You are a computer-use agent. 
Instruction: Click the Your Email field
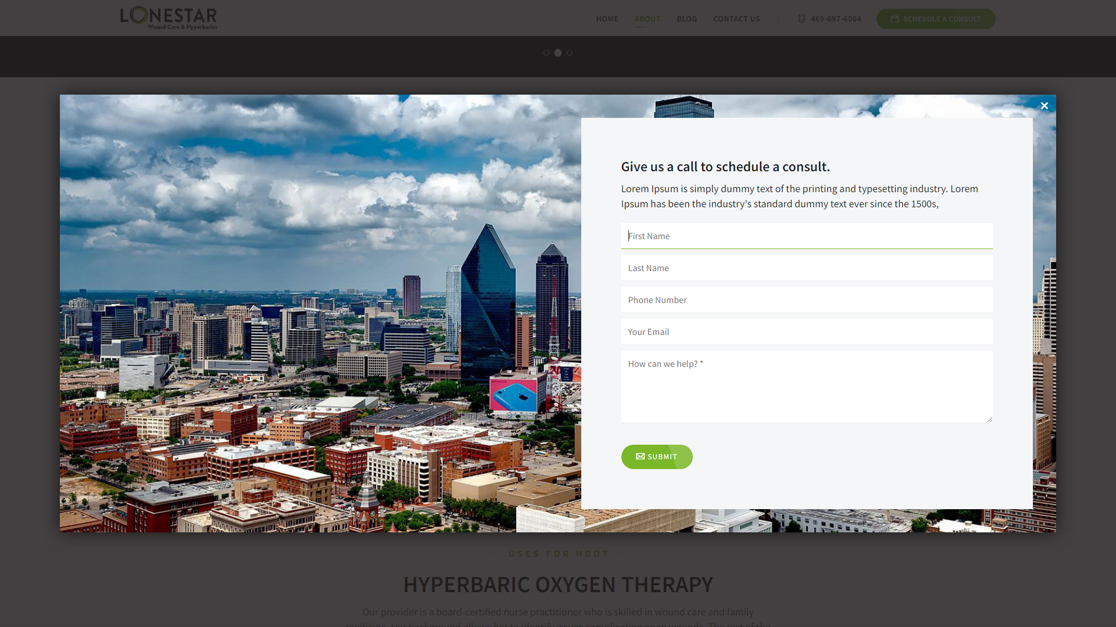pyautogui.click(x=806, y=331)
